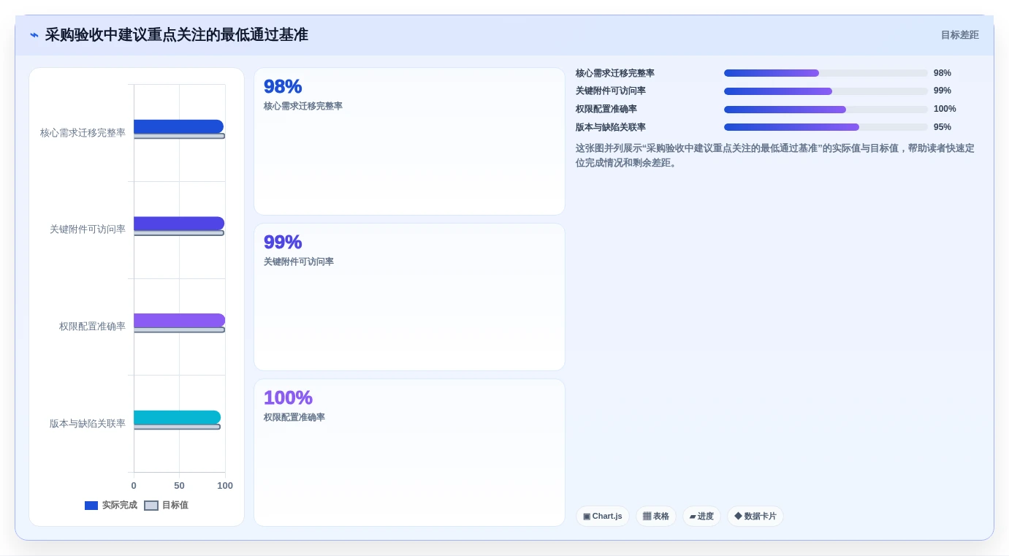Click the 98% value in progress list

(x=943, y=73)
